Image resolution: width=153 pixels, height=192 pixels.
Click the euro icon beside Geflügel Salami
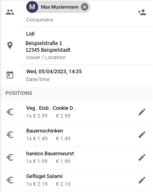[10, 180]
